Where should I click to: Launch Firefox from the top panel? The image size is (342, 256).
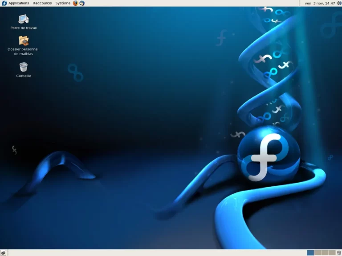coord(75,3)
